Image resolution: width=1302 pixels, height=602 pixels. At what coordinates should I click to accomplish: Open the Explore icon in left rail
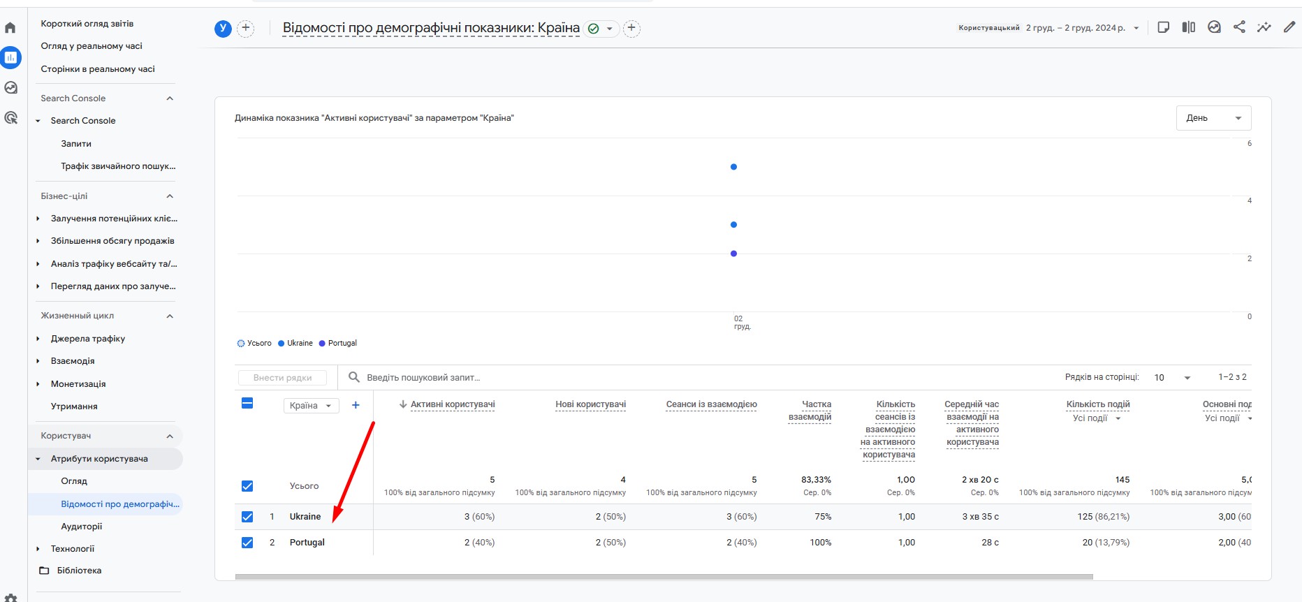pyautogui.click(x=10, y=88)
